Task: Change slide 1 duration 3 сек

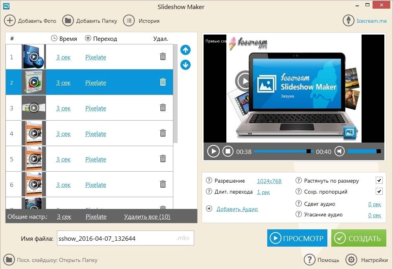Action: (63, 57)
